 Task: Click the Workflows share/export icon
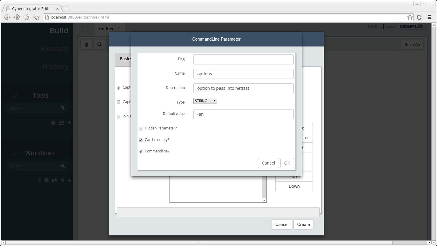point(55,180)
